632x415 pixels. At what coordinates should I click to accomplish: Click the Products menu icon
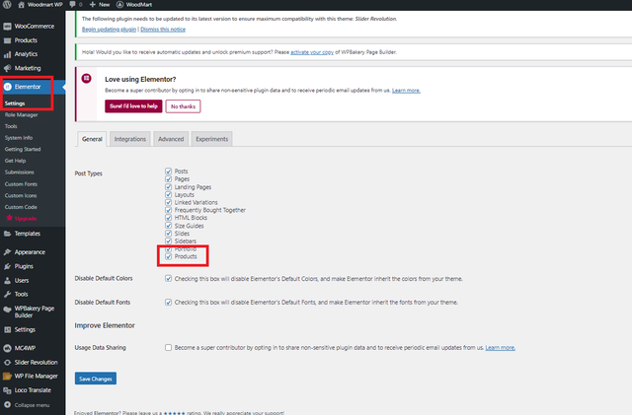click(x=7, y=40)
